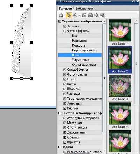Select the Add Noise 1 thumbnail
The width and height of the screenshot is (140, 154).
point(120,30)
